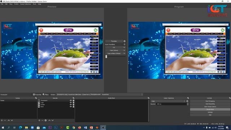The width and height of the screenshot is (231, 130).
Task: Open the transition settings gear beside Transition button
Action: (x=125, y=41)
